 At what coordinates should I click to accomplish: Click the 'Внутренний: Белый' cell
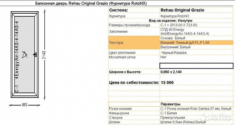click(x=196, y=47)
